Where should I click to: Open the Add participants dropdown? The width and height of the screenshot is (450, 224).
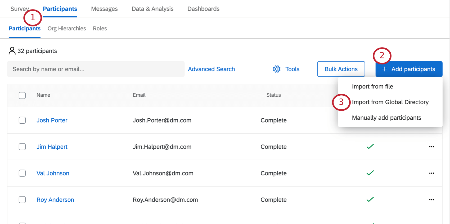[409, 69]
